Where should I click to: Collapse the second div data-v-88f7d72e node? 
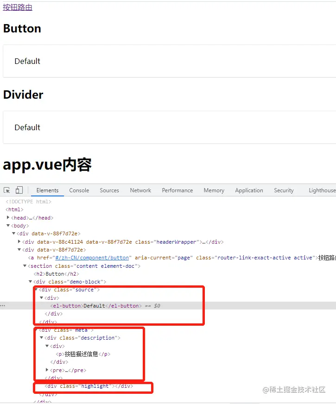click(19, 250)
